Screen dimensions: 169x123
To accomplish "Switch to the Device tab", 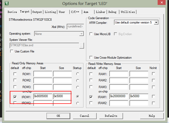I will (12, 12).
